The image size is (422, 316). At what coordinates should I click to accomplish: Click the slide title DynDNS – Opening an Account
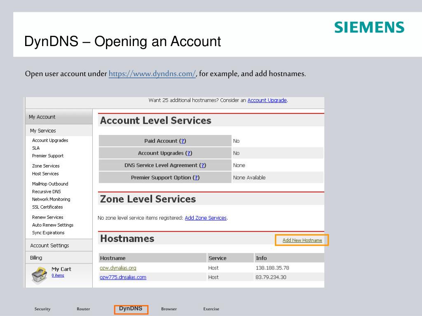122,42
